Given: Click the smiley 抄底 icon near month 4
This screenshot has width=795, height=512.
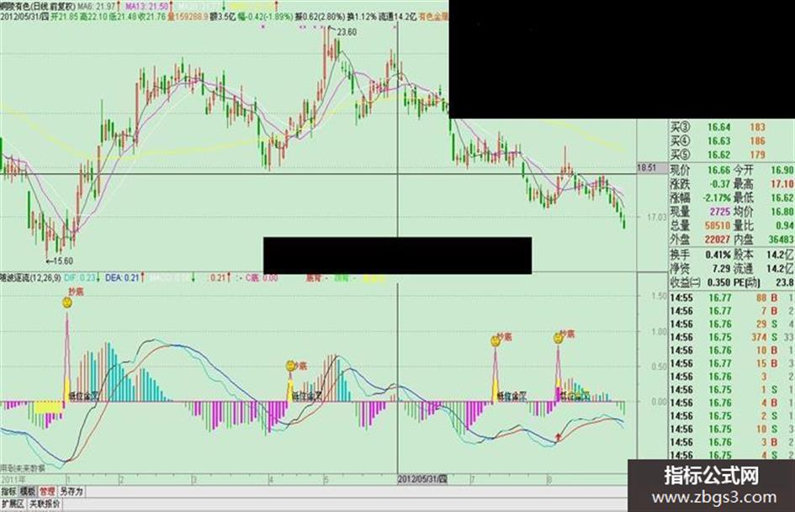Looking at the screenshot, I should point(290,366).
